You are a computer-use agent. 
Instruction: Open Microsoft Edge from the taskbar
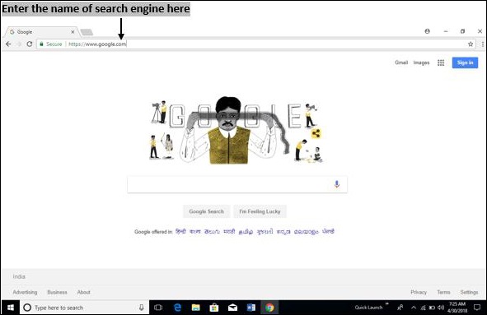tap(177, 308)
